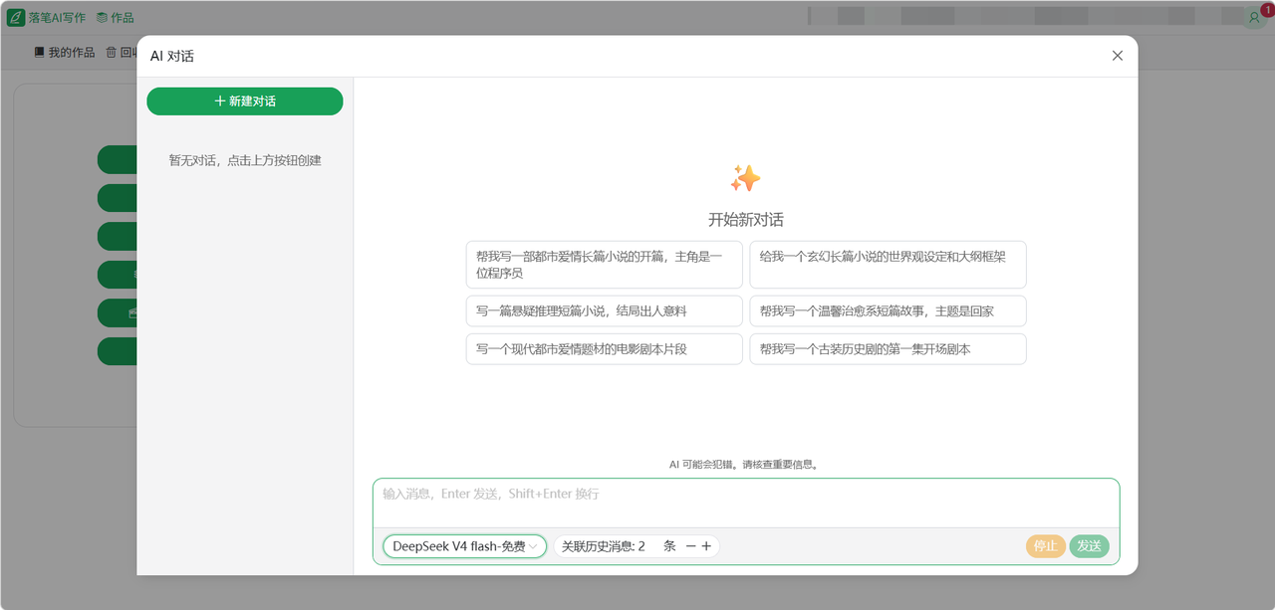Click the AI 可能会犯错 disclaimer text
Image resolution: width=1275 pixels, height=610 pixels.
[x=746, y=465]
